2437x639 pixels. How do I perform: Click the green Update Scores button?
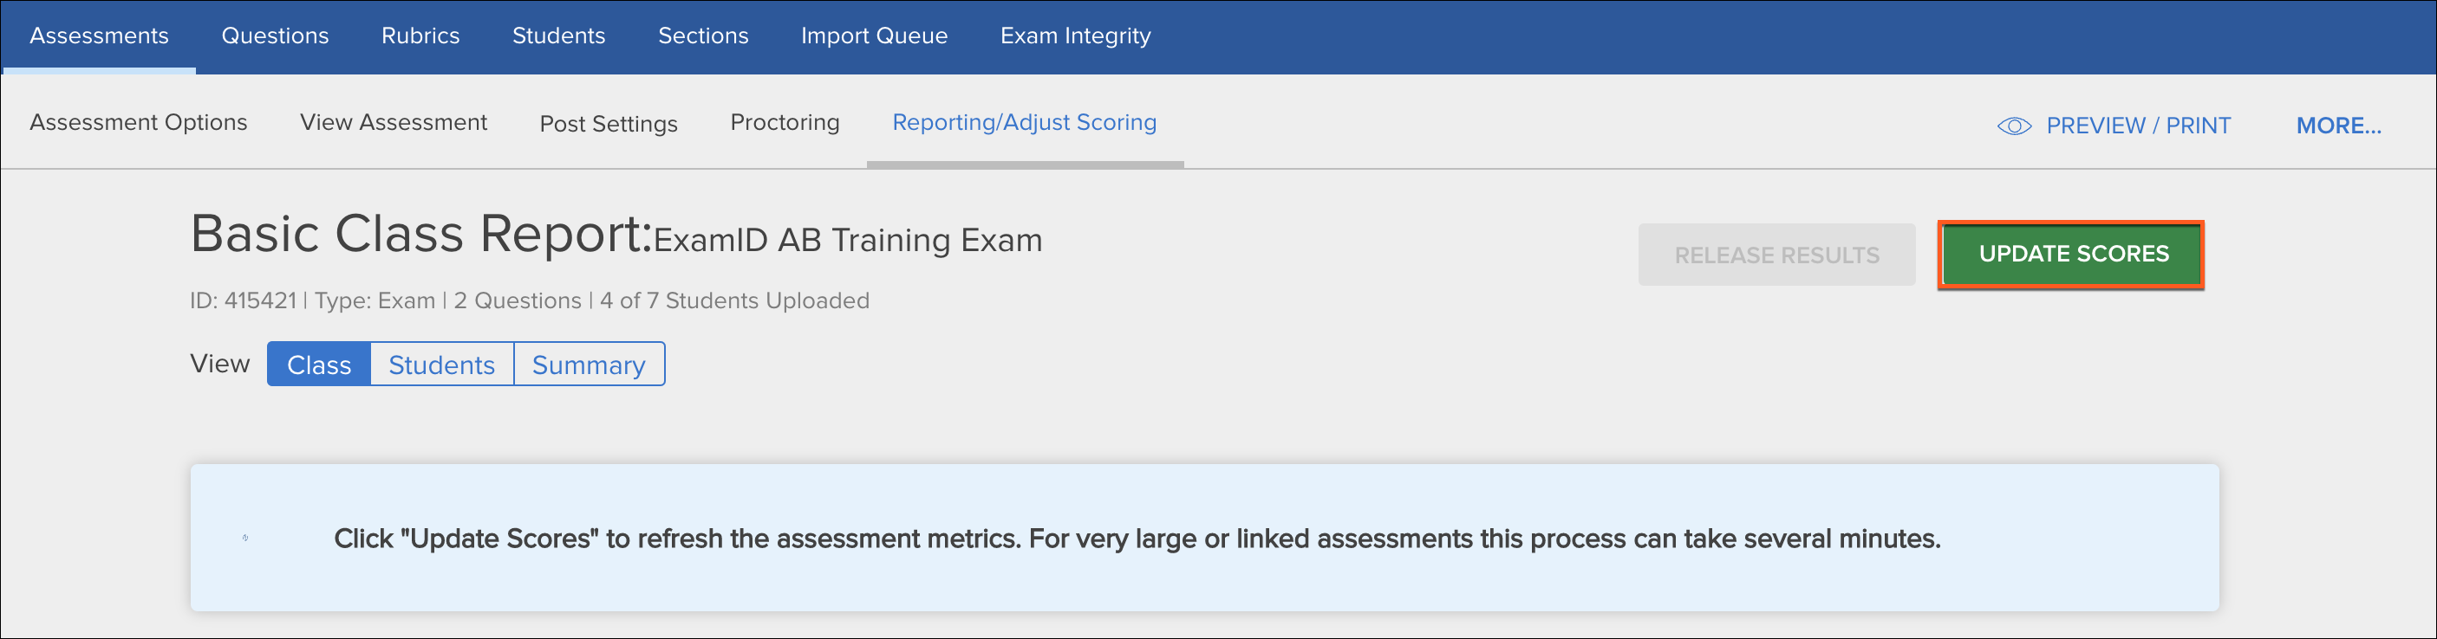coord(2071,255)
